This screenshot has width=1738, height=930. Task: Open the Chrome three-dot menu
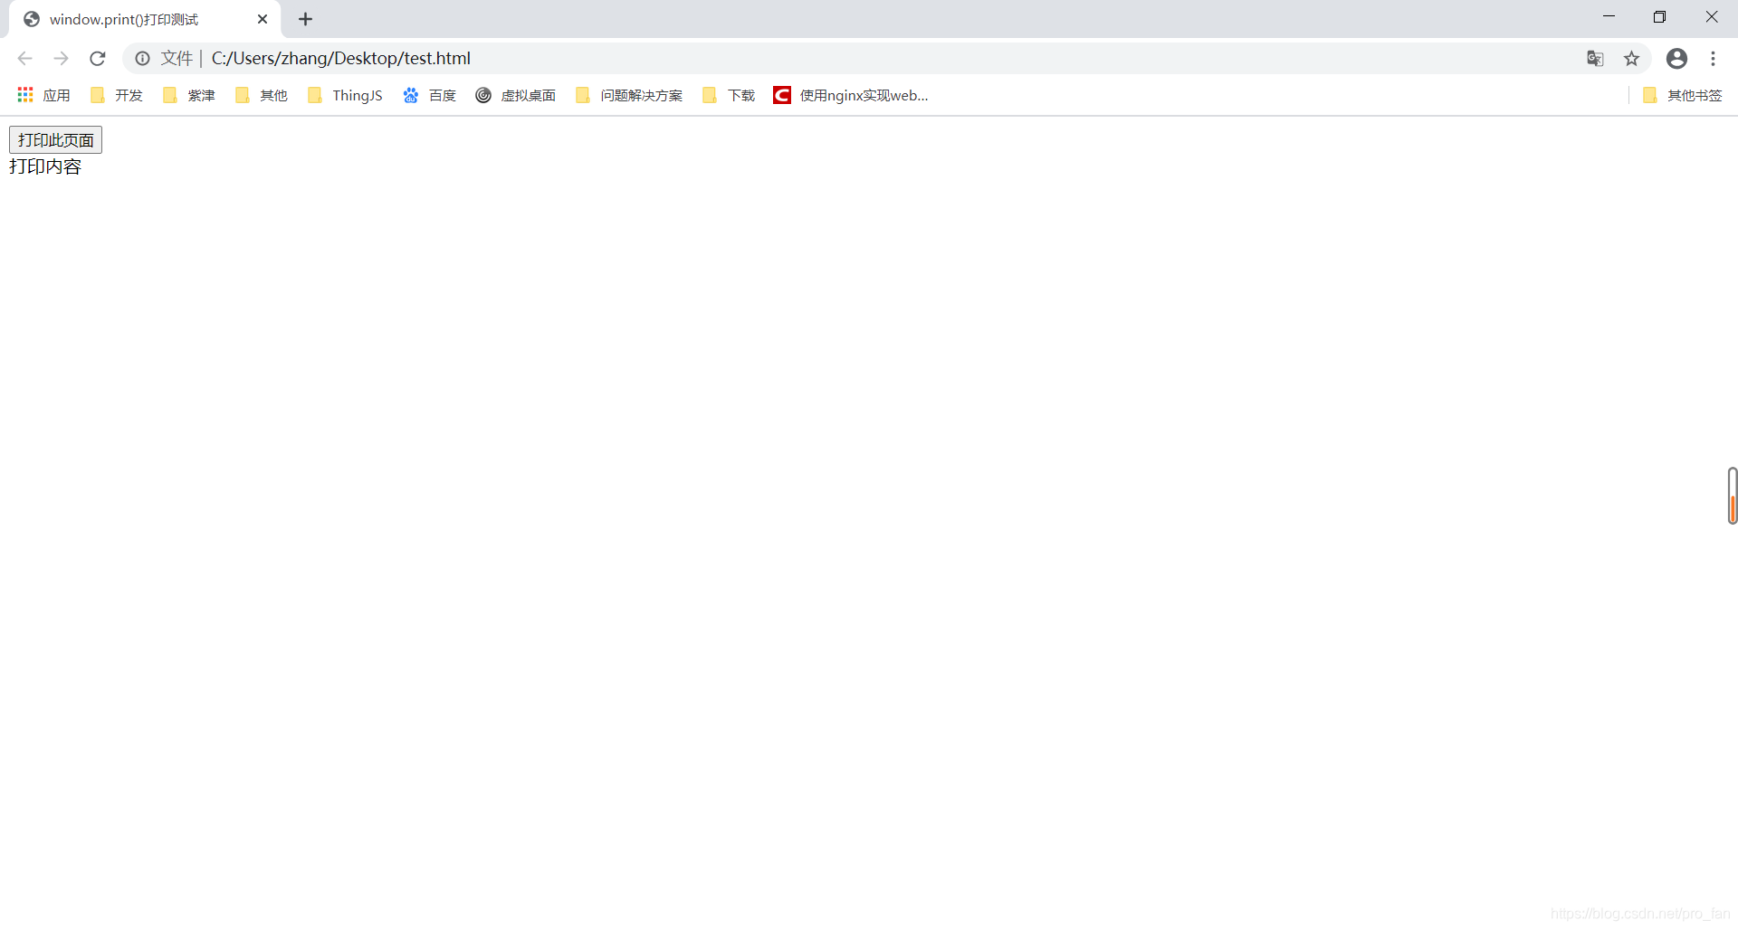1713,59
